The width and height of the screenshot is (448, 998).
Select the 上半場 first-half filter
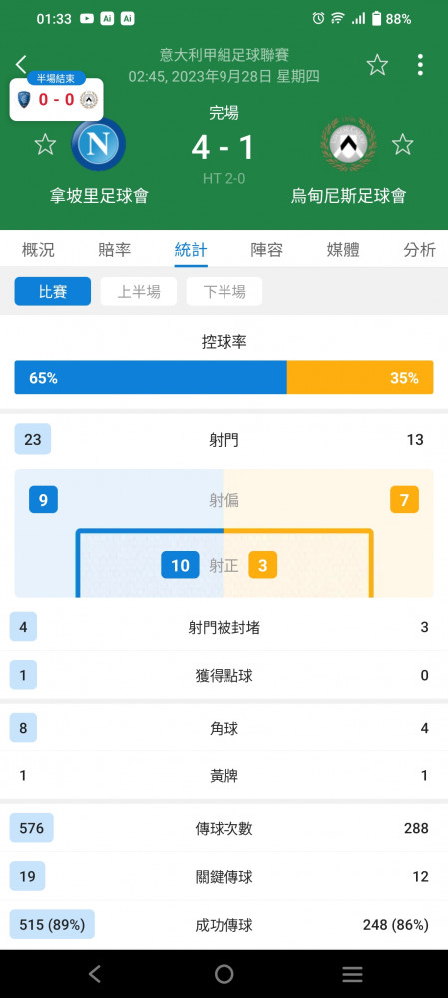139,292
